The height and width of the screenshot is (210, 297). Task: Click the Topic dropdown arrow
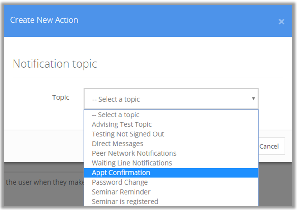tap(253, 99)
